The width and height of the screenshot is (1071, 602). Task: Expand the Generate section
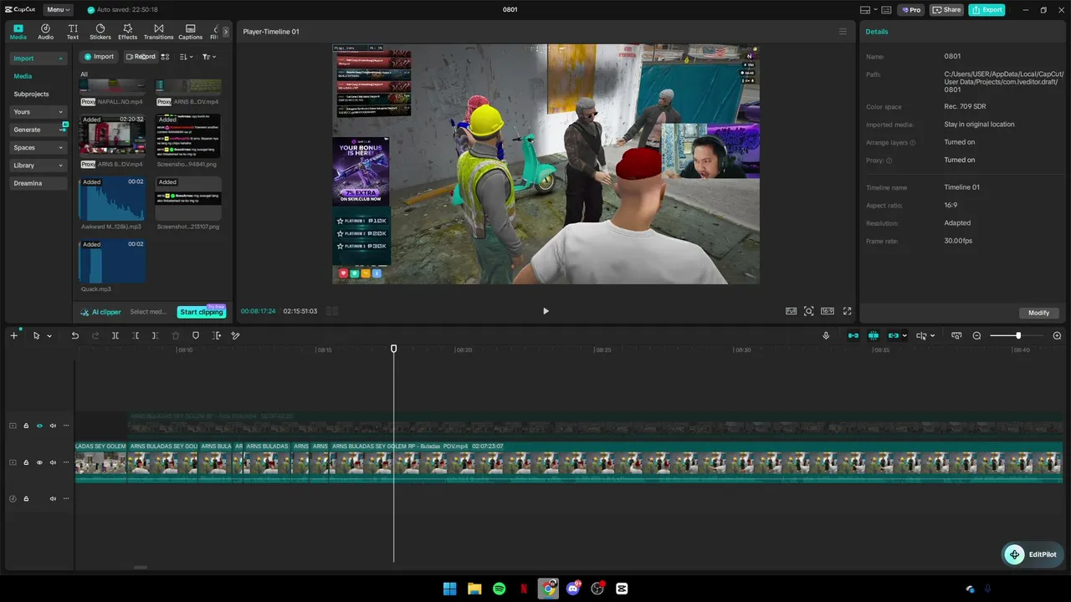(x=38, y=130)
